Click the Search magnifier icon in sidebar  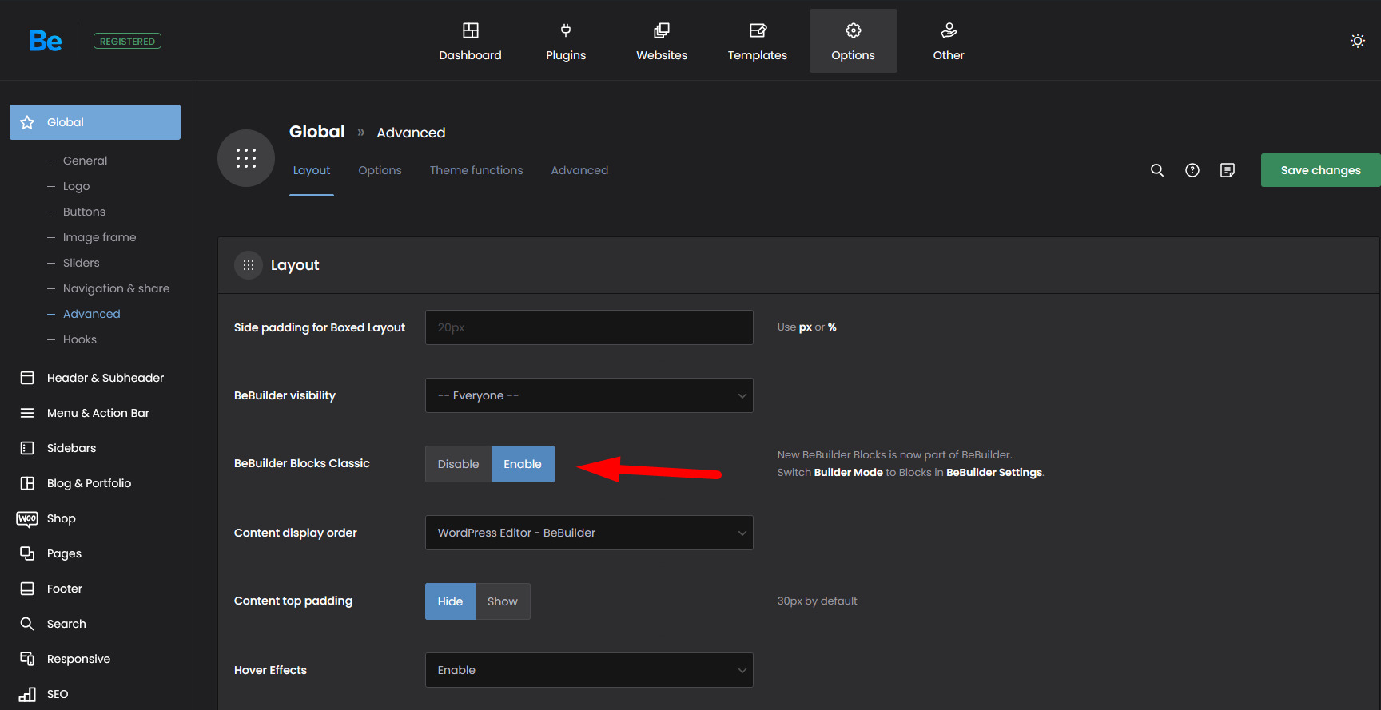point(27,624)
